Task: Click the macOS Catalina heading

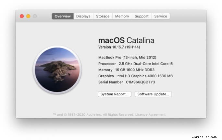Action: tap(126, 40)
